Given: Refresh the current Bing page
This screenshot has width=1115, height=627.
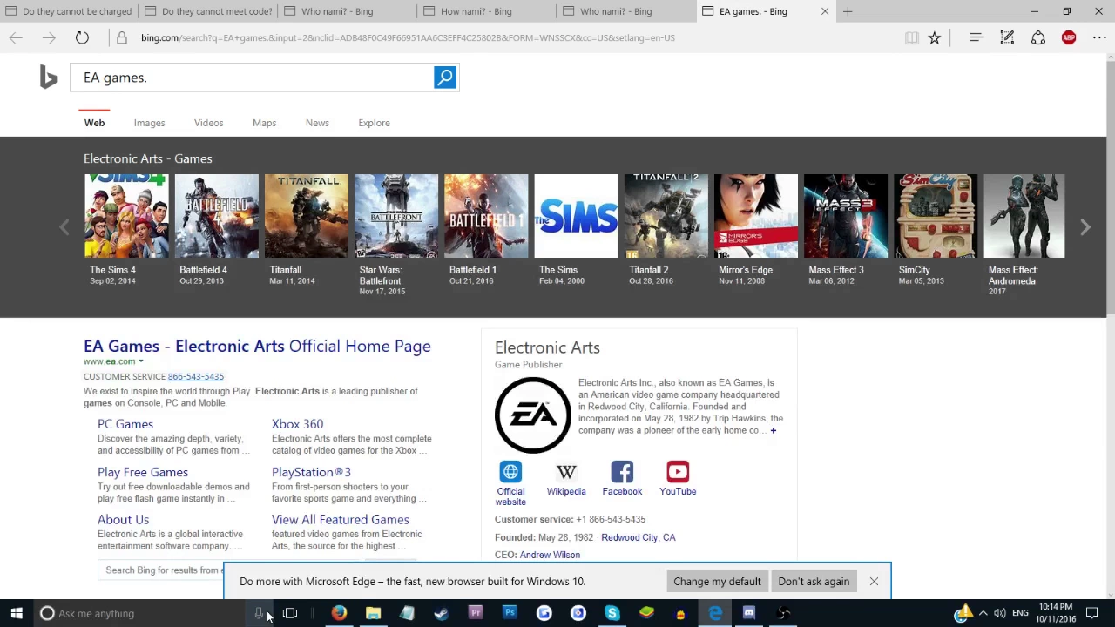Looking at the screenshot, I should tap(82, 37).
